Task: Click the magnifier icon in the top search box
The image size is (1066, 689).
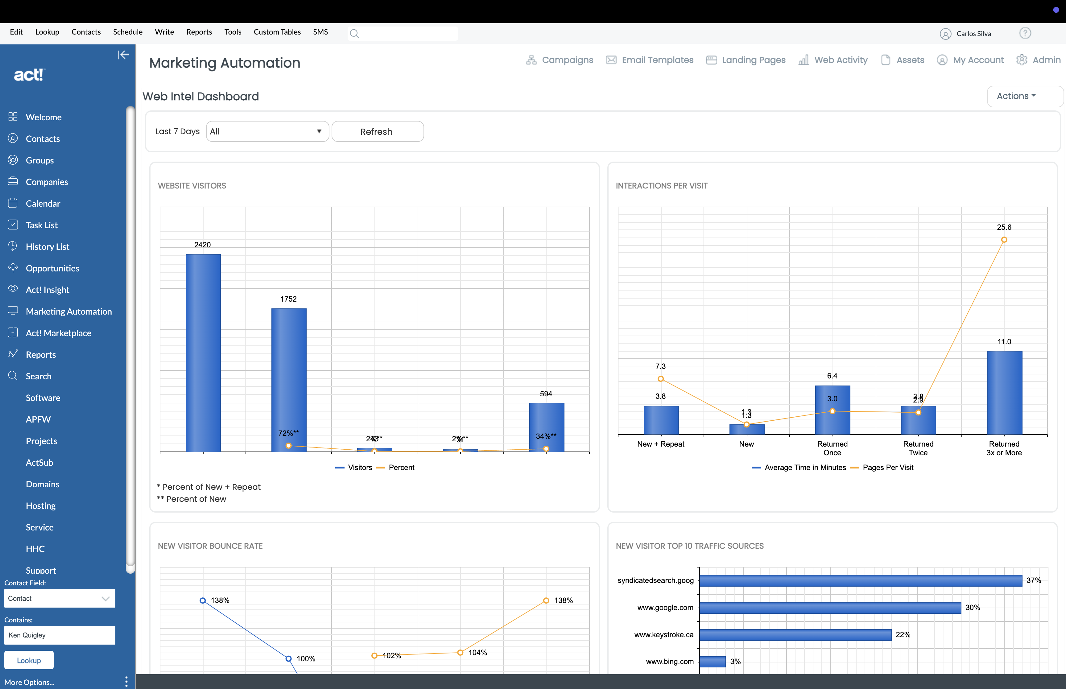Action: (x=354, y=34)
